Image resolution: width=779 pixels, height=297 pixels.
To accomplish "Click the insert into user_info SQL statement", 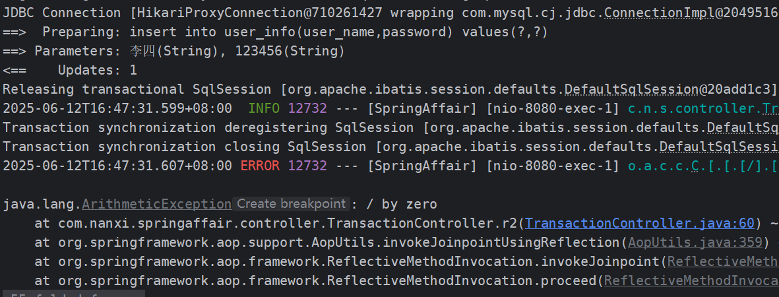I will click(x=338, y=32).
